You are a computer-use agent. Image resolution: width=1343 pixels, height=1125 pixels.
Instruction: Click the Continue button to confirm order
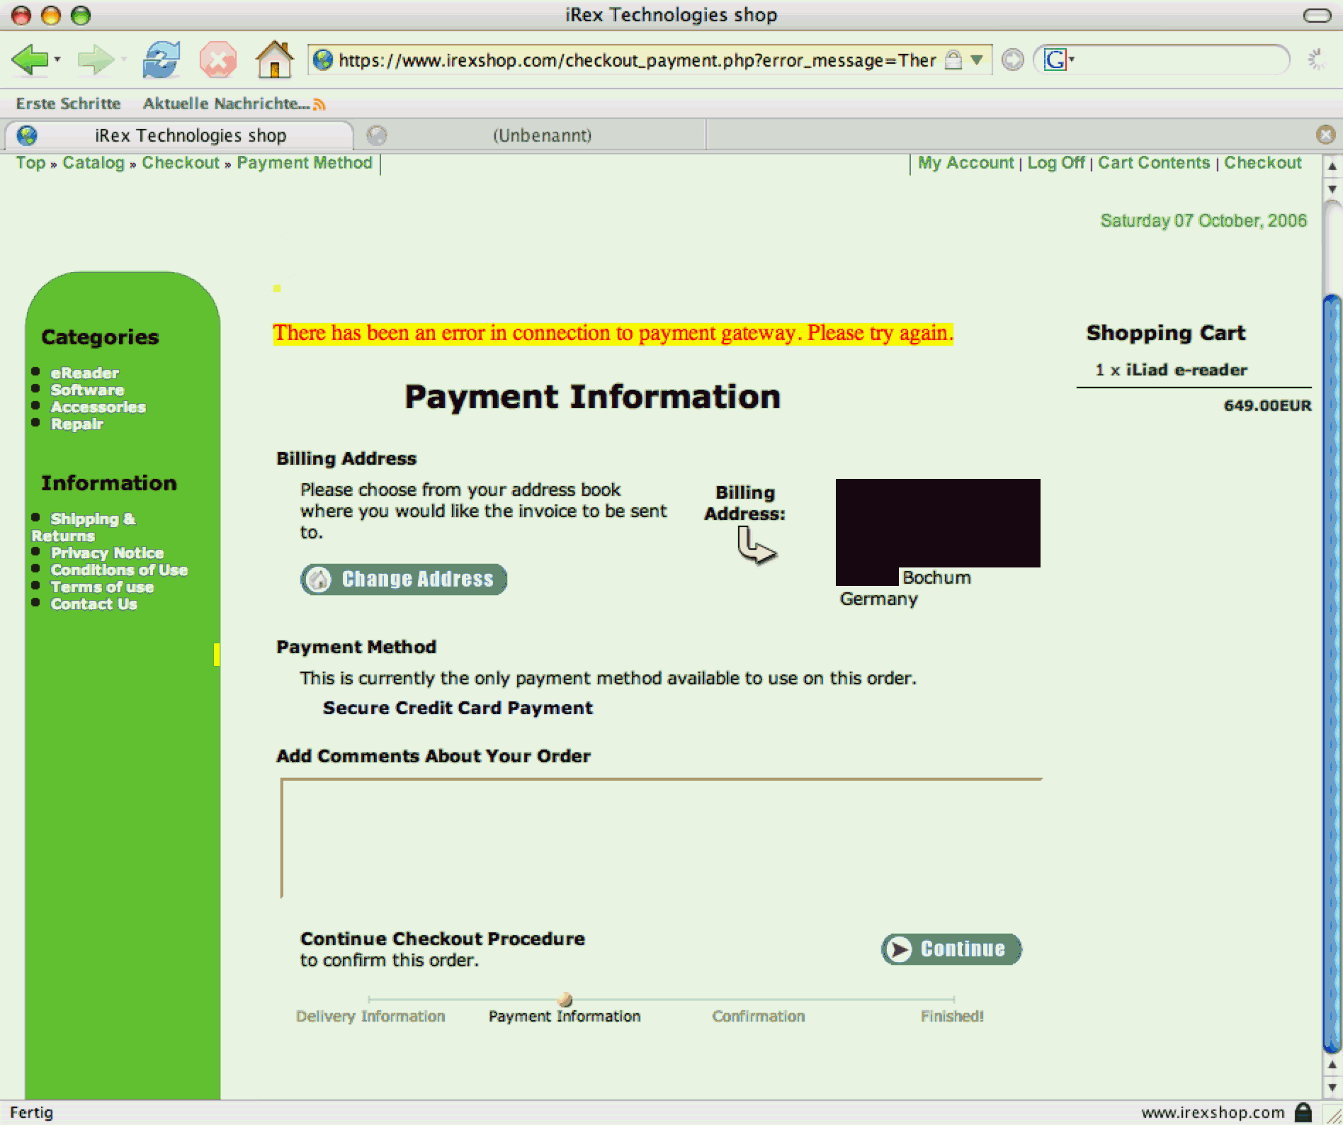click(x=951, y=949)
